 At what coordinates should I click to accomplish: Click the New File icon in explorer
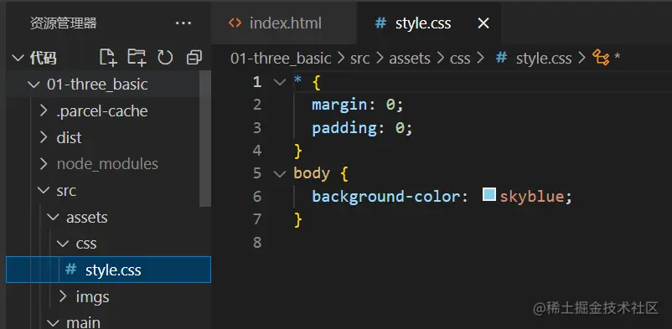[108, 58]
